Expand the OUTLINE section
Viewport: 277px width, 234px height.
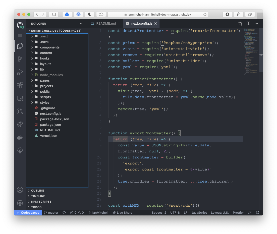pos(37,191)
